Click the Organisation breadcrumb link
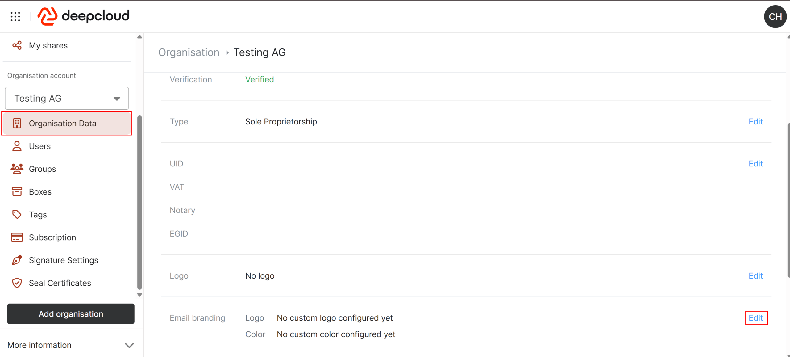 189,52
